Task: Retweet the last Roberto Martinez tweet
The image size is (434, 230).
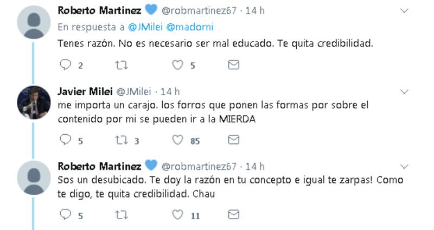Action: (122, 215)
